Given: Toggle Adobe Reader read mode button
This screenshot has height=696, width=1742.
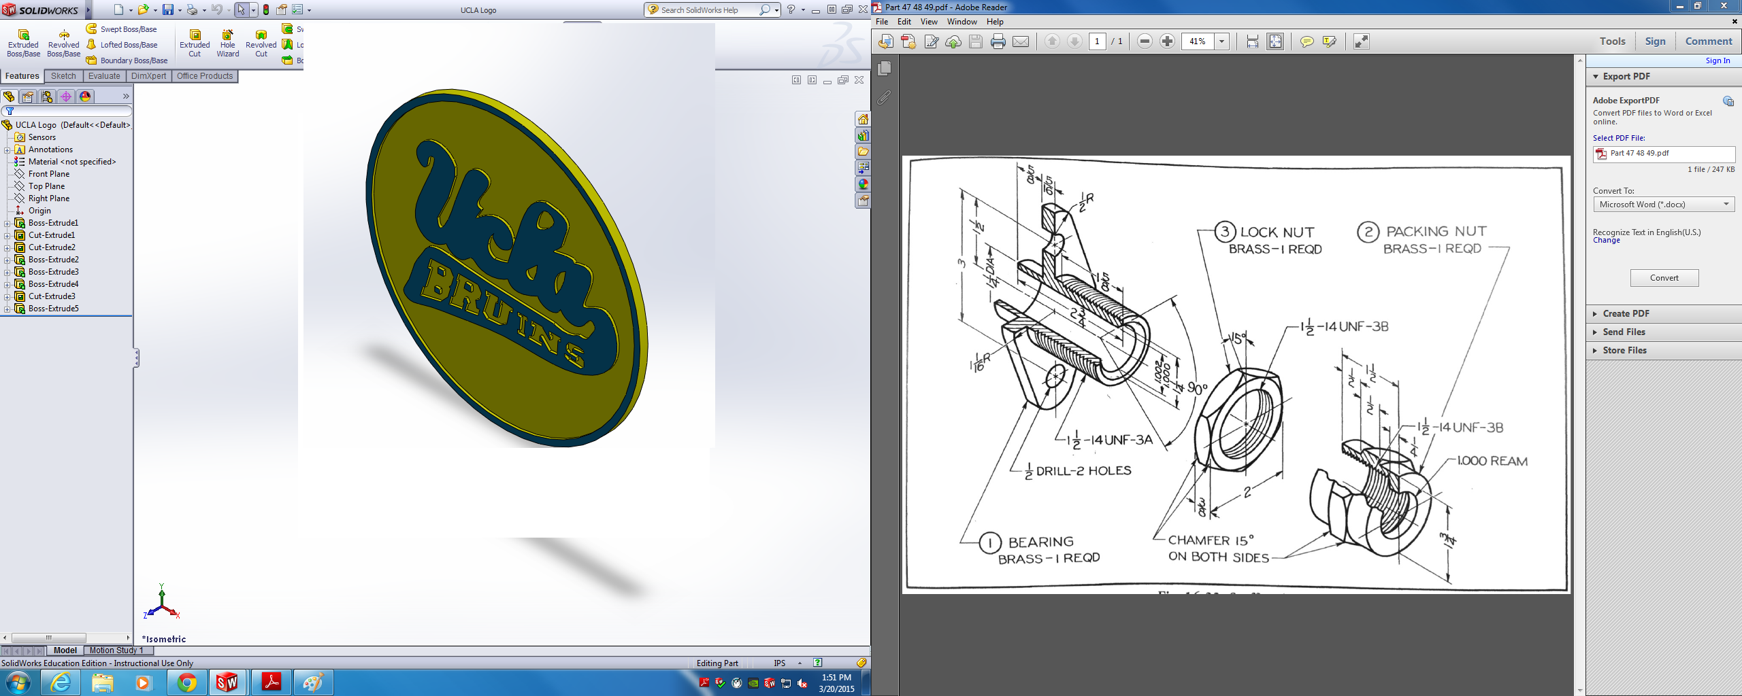Looking at the screenshot, I should pos(1361,41).
